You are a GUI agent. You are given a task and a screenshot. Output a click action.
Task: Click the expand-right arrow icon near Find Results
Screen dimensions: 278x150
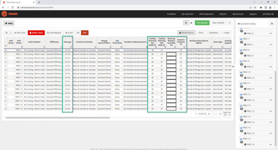(x=191, y=23)
